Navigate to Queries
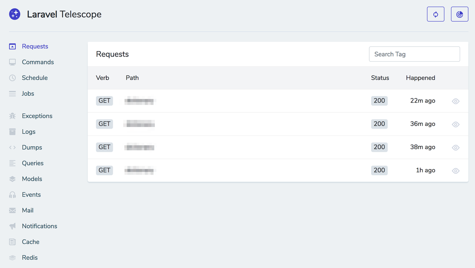 [33, 163]
